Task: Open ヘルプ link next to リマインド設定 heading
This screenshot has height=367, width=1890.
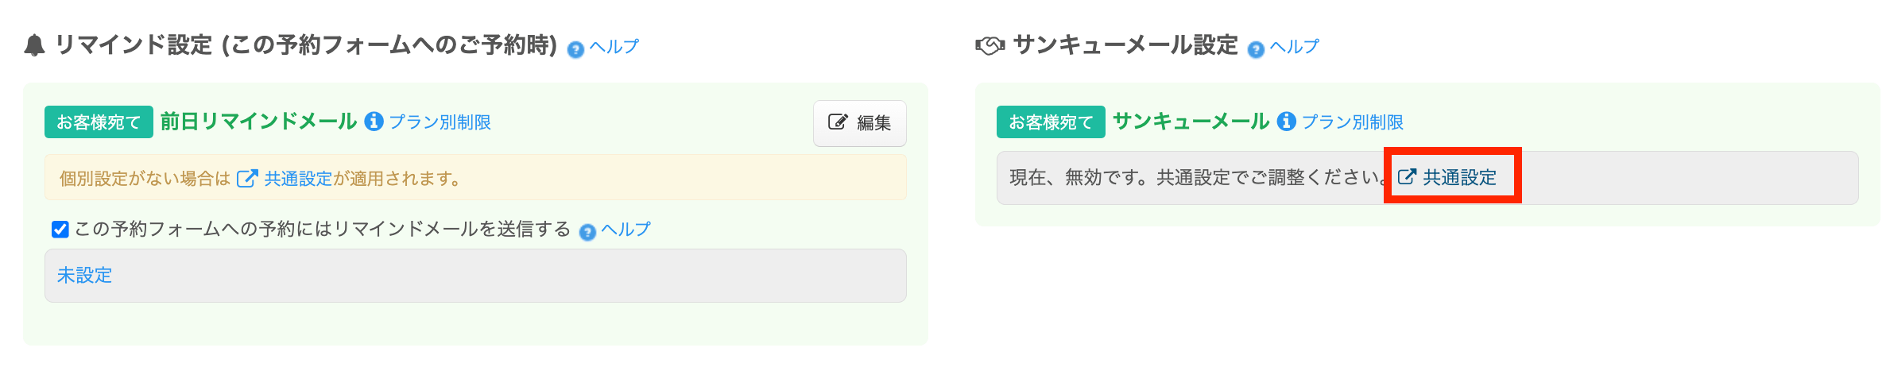Action: coord(614,47)
